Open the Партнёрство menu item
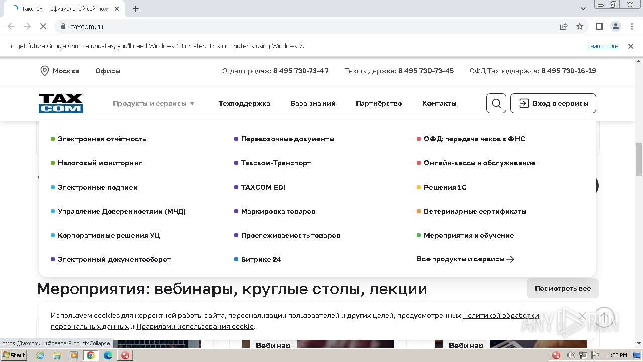The height and width of the screenshot is (362, 643). point(379,103)
